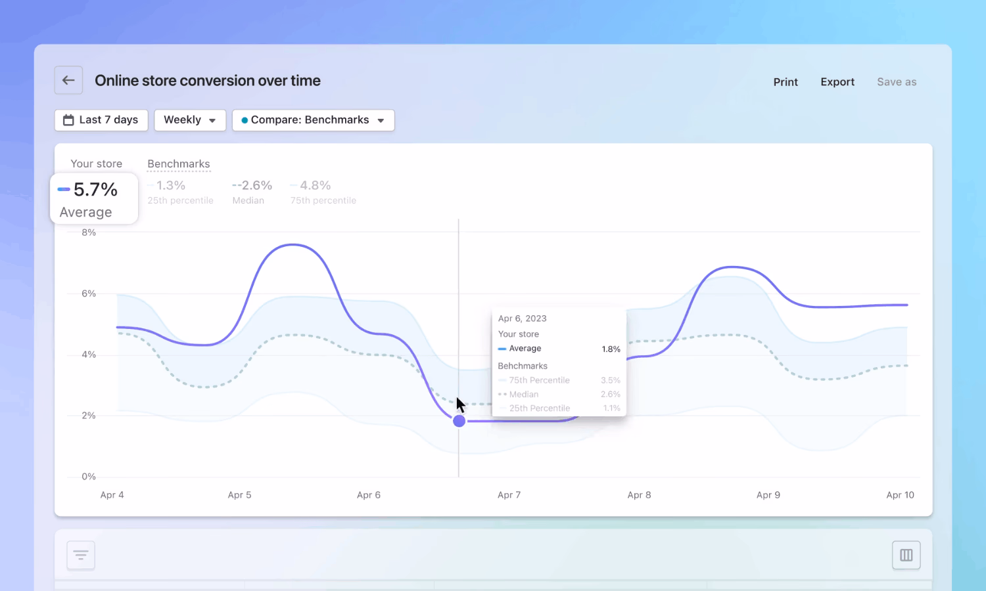Click the page title Online store conversion over time
Viewport: 986px width, 591px height.
(208, 81)
